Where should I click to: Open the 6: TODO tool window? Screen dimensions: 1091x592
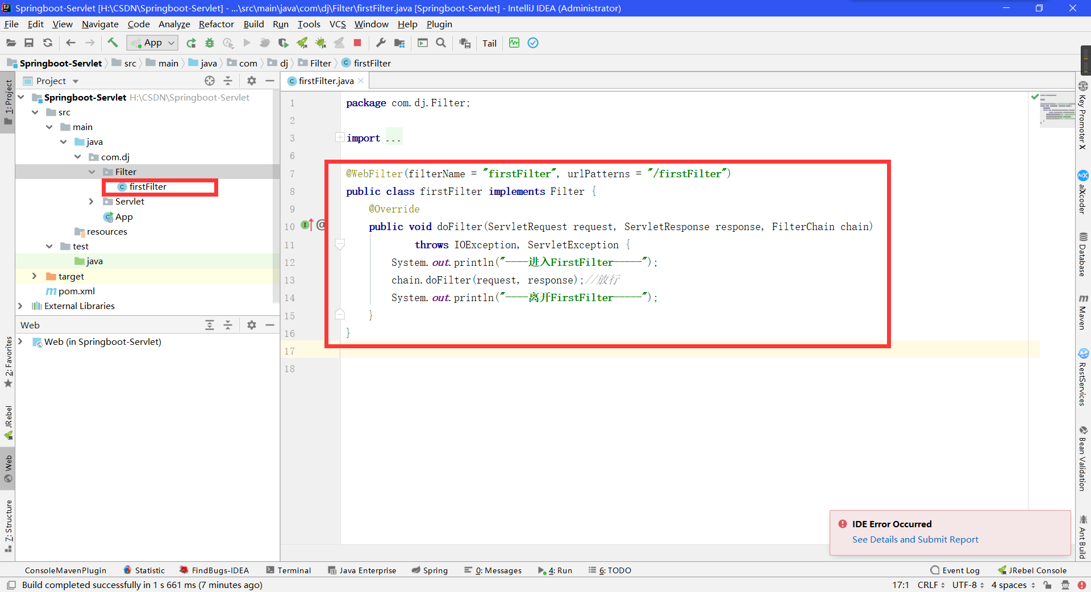(x=610, y=570)
